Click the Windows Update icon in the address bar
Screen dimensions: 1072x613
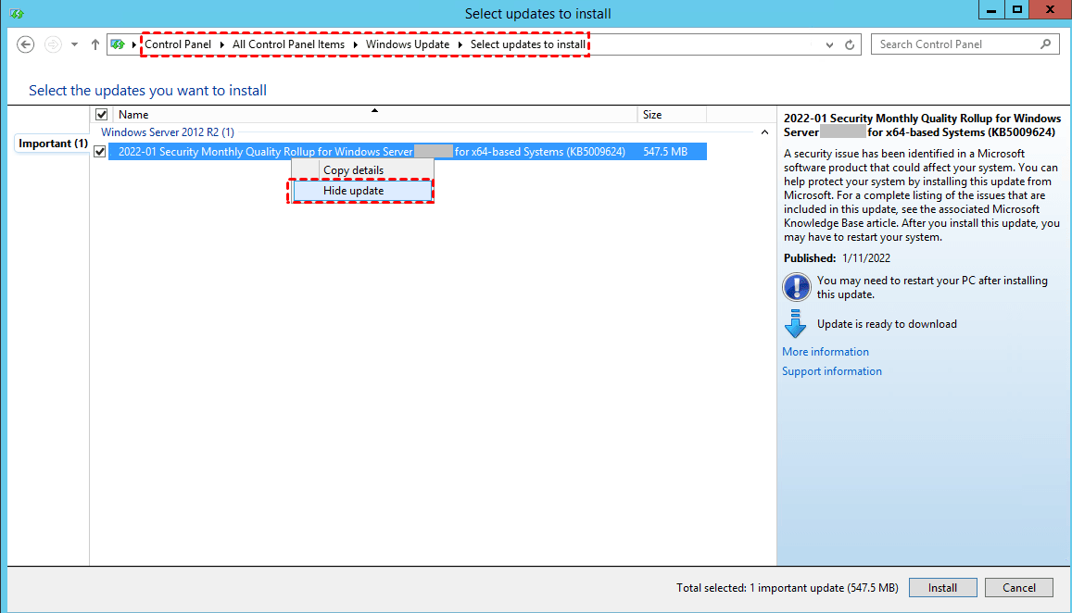click(118, 44)
